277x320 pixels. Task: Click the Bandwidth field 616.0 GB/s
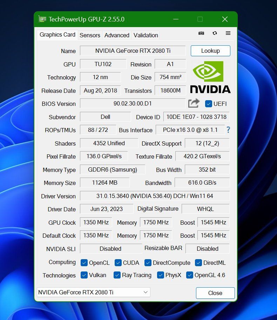(202, 183)
